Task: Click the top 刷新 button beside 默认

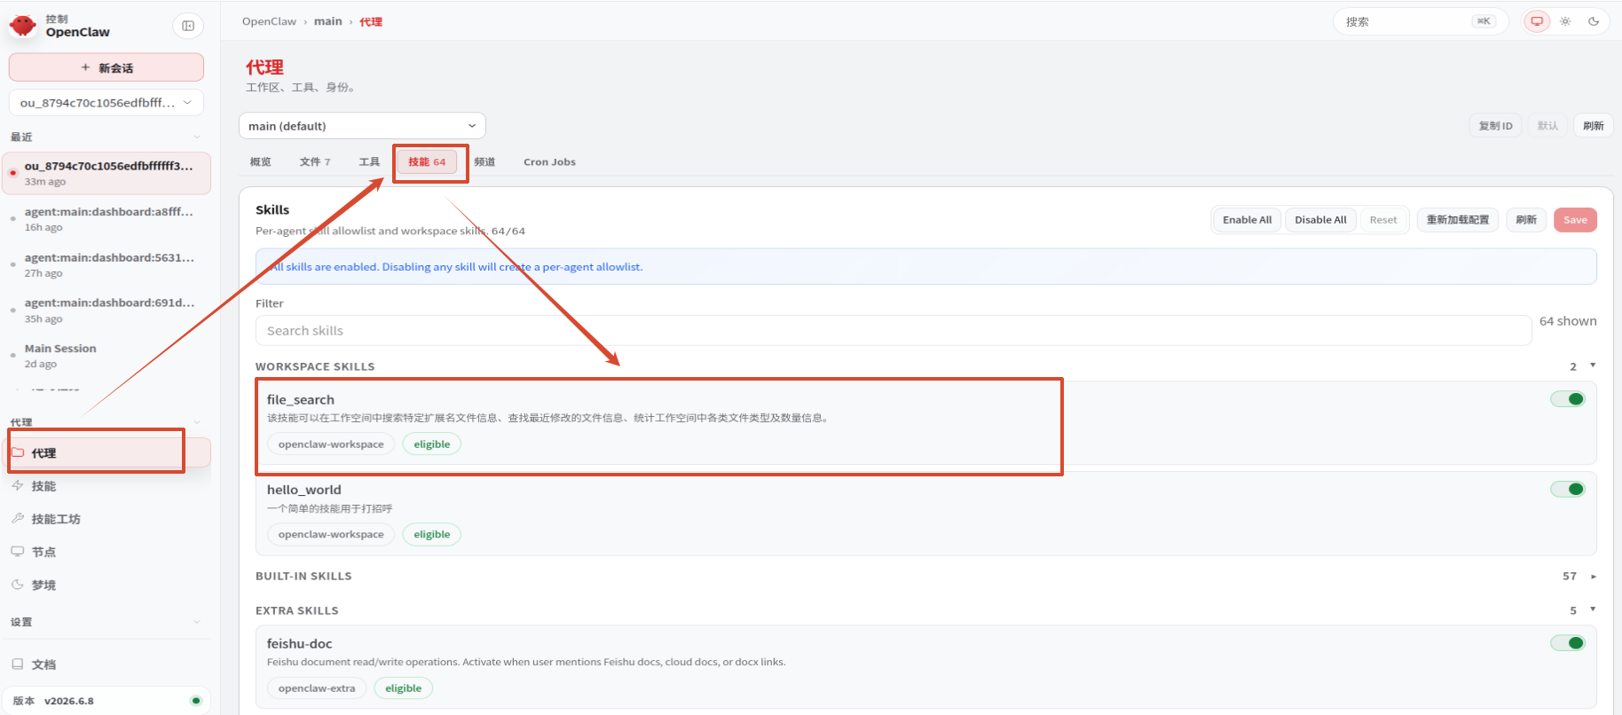Action: [1594, 126]
